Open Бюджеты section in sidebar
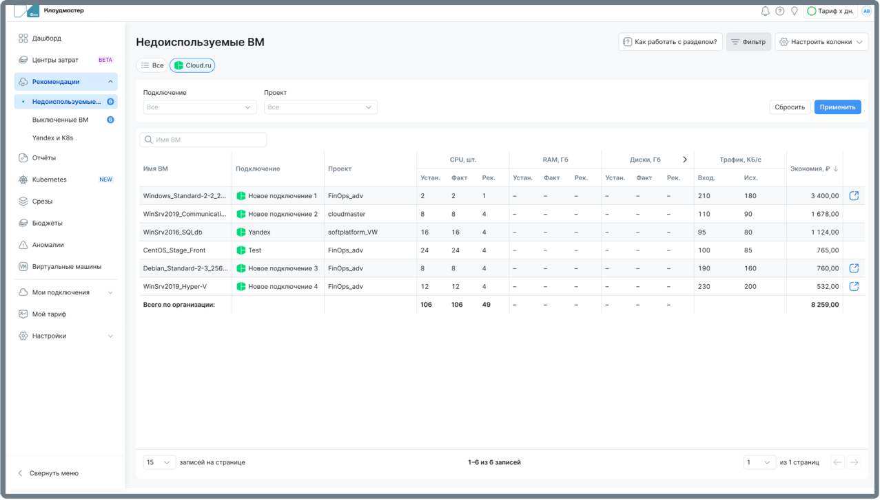Image resolution: width=880 pixels, height=500 pixels. pos(47,223)
